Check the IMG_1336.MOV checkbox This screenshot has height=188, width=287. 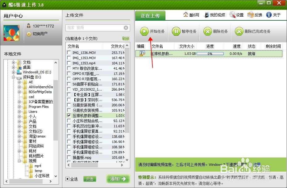pyautogui.click(x=69, y=52)
